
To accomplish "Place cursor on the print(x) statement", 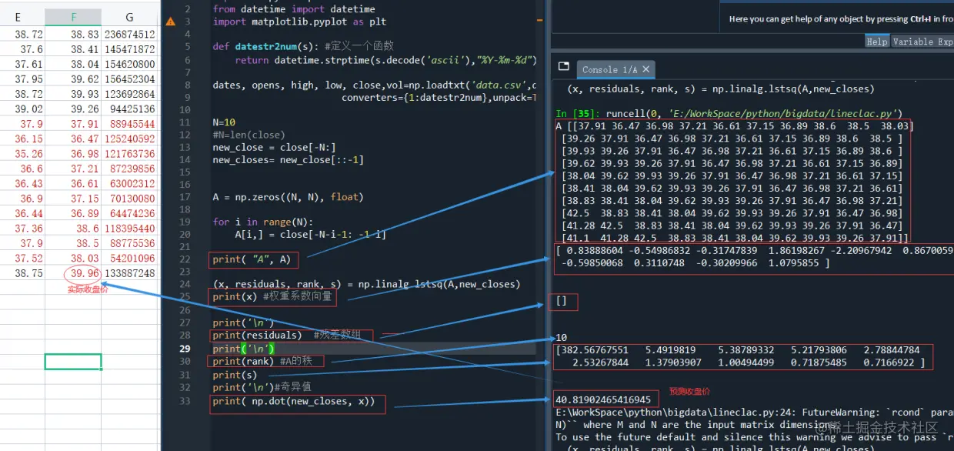I will coord(234,296).
